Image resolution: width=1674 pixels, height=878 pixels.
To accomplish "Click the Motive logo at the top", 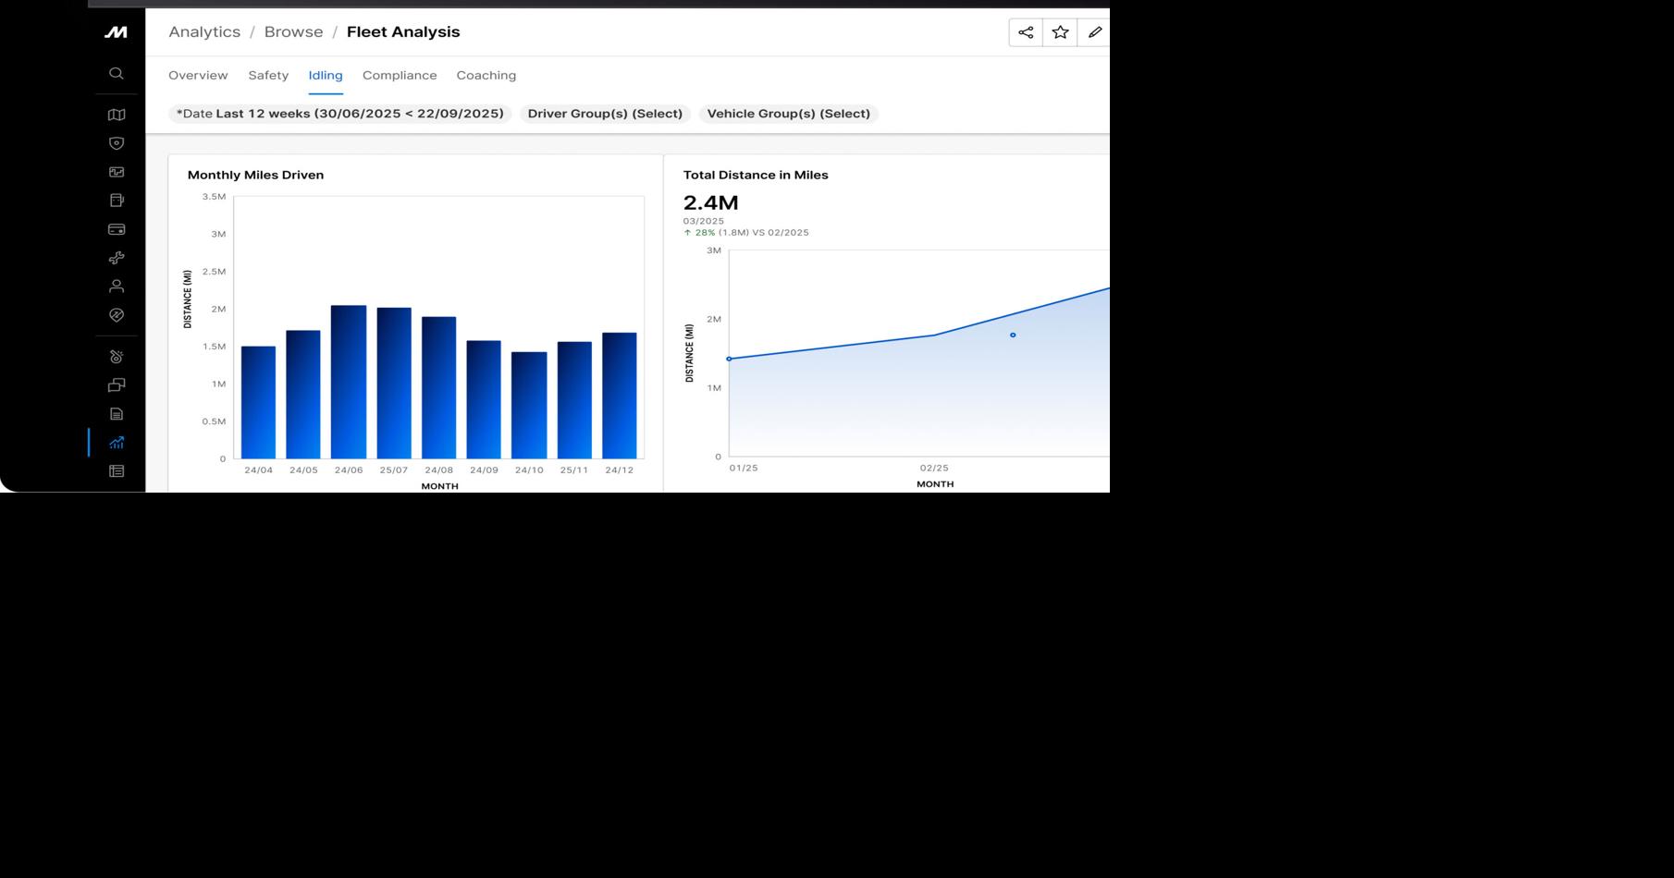I will tap(115, 30).
